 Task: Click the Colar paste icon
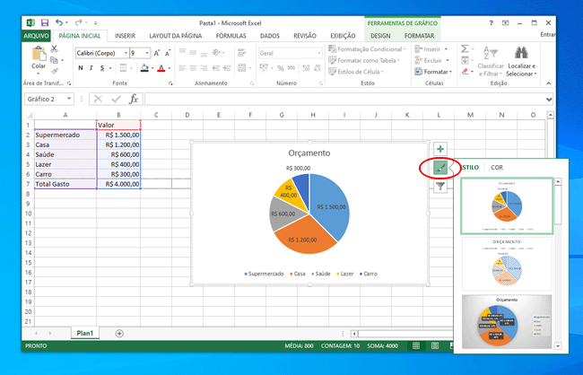(x=39, y=54)
